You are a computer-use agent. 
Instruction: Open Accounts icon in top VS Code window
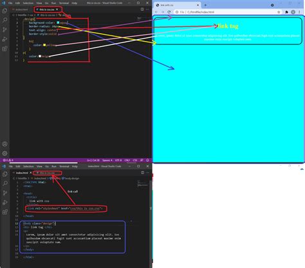click(x=5, y=144)
